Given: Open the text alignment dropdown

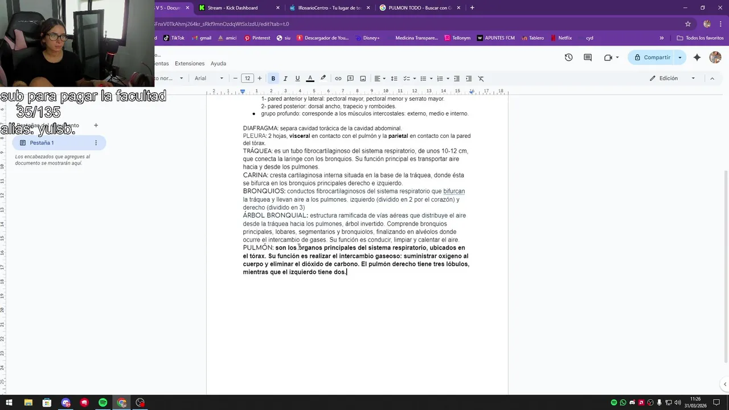Looking at the screenshot, I should tap(380, 79).
